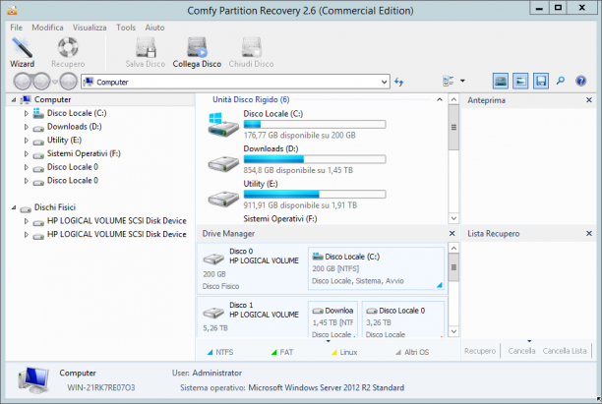Select the Disco Locale (C:) 200 GB partition
The width and height of the screenshot is (602, 404).
coord(376,268)
